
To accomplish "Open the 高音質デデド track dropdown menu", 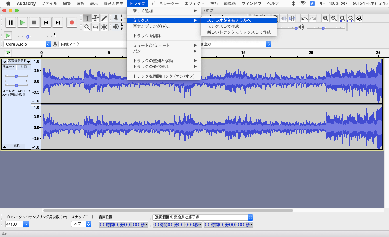I will point(19,62).
